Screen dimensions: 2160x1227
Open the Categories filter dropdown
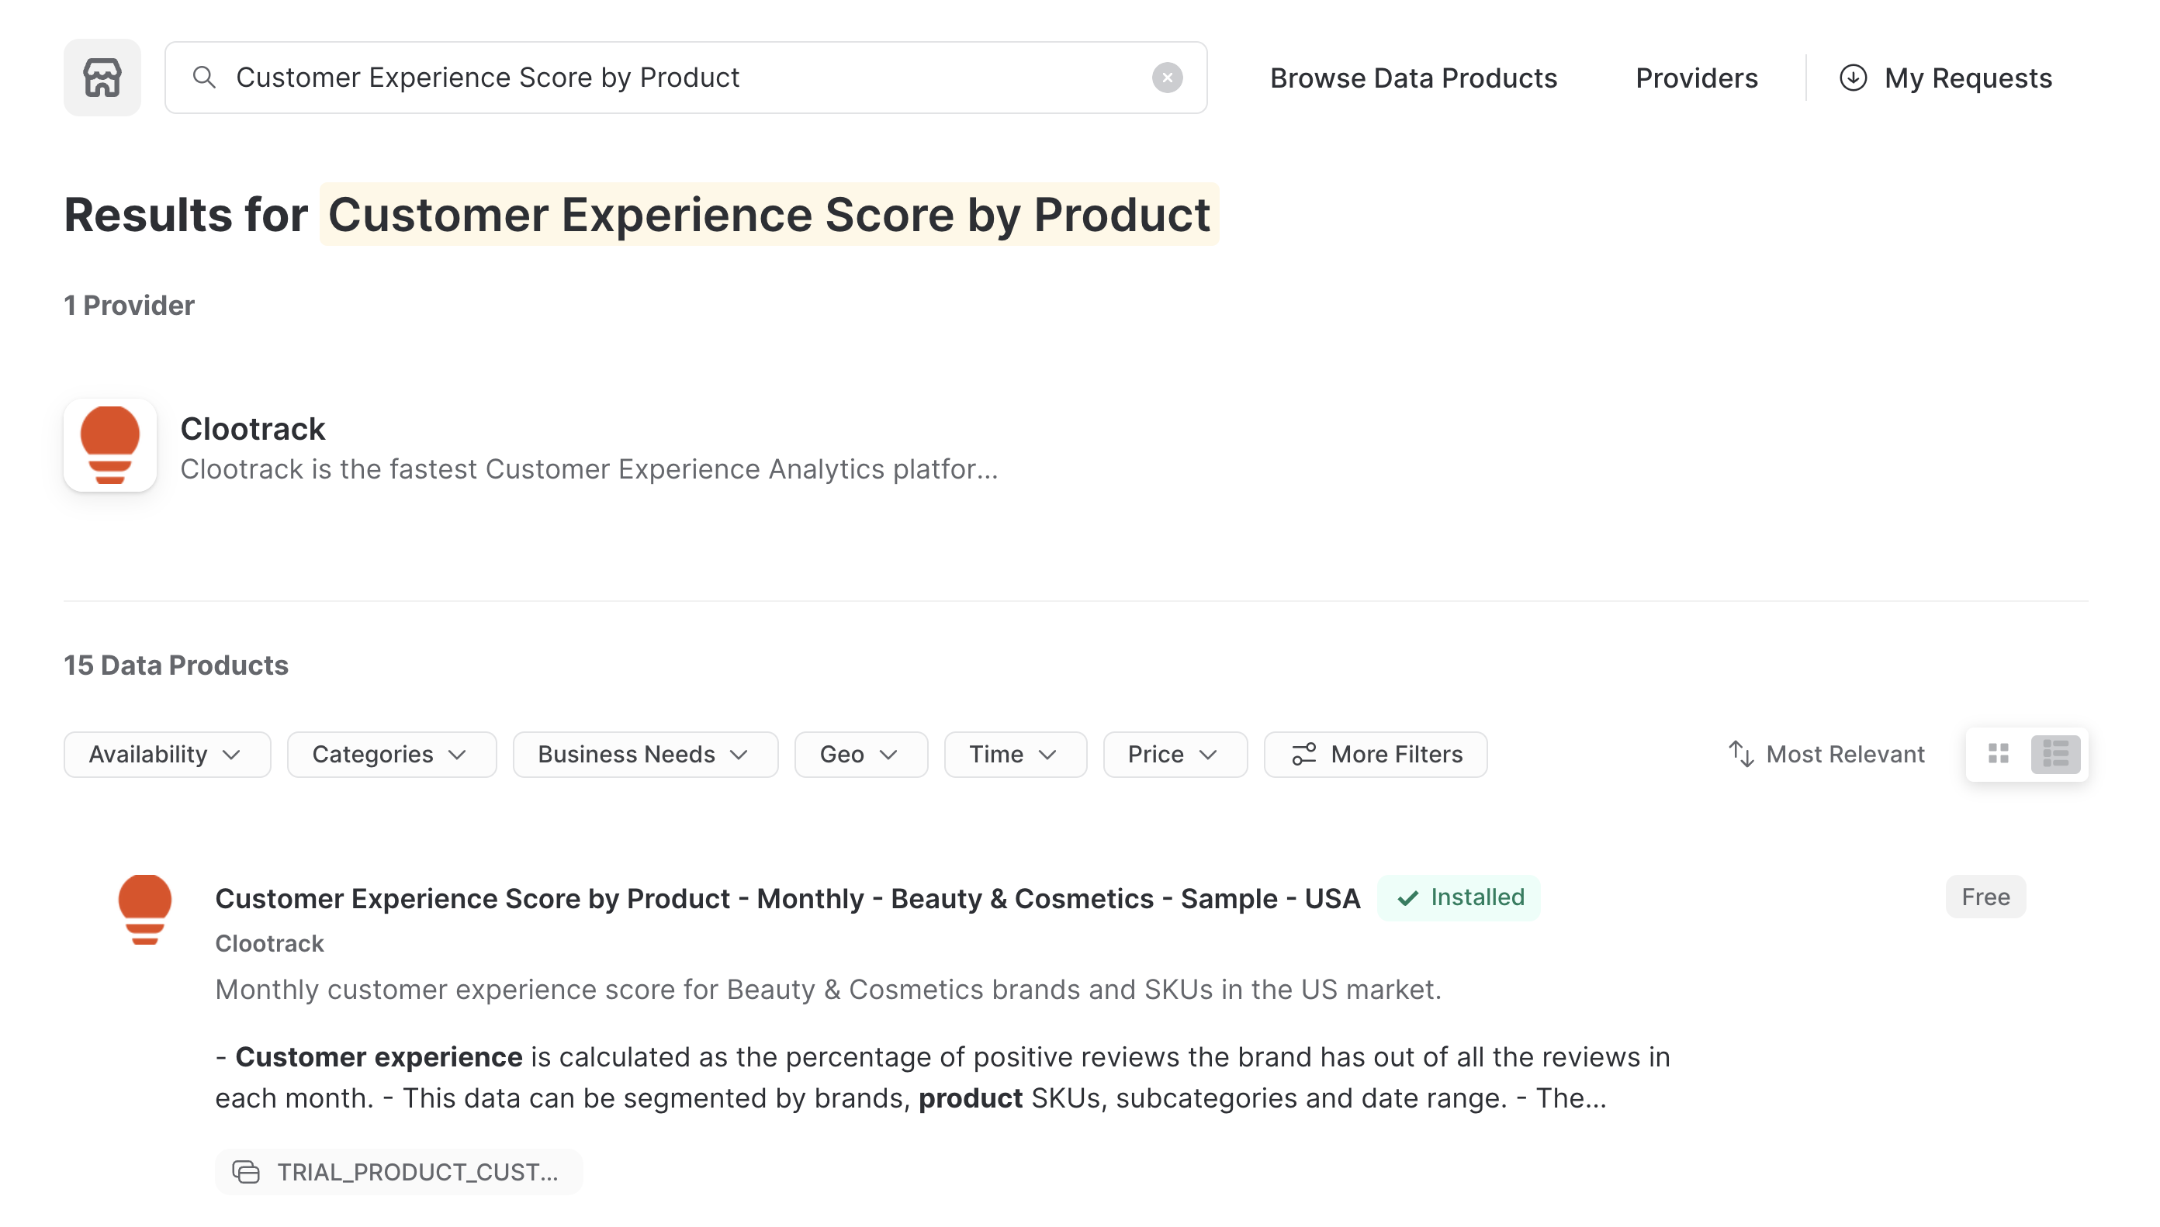(x=391, y=753)
